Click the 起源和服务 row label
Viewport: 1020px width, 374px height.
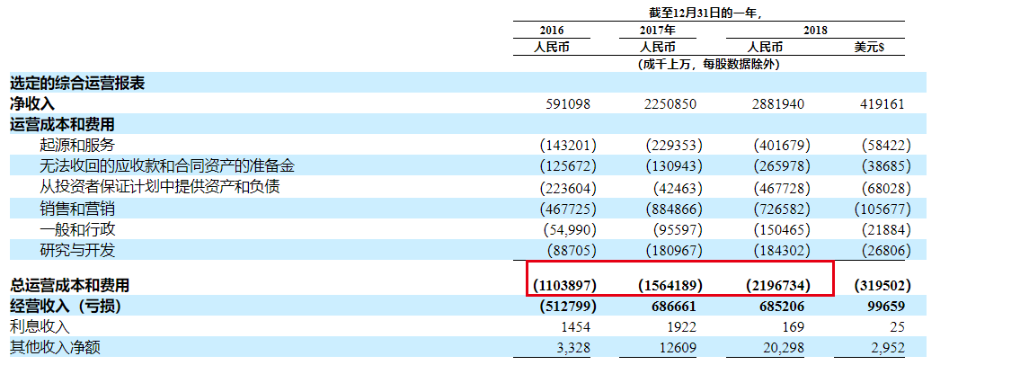(78, 144)
